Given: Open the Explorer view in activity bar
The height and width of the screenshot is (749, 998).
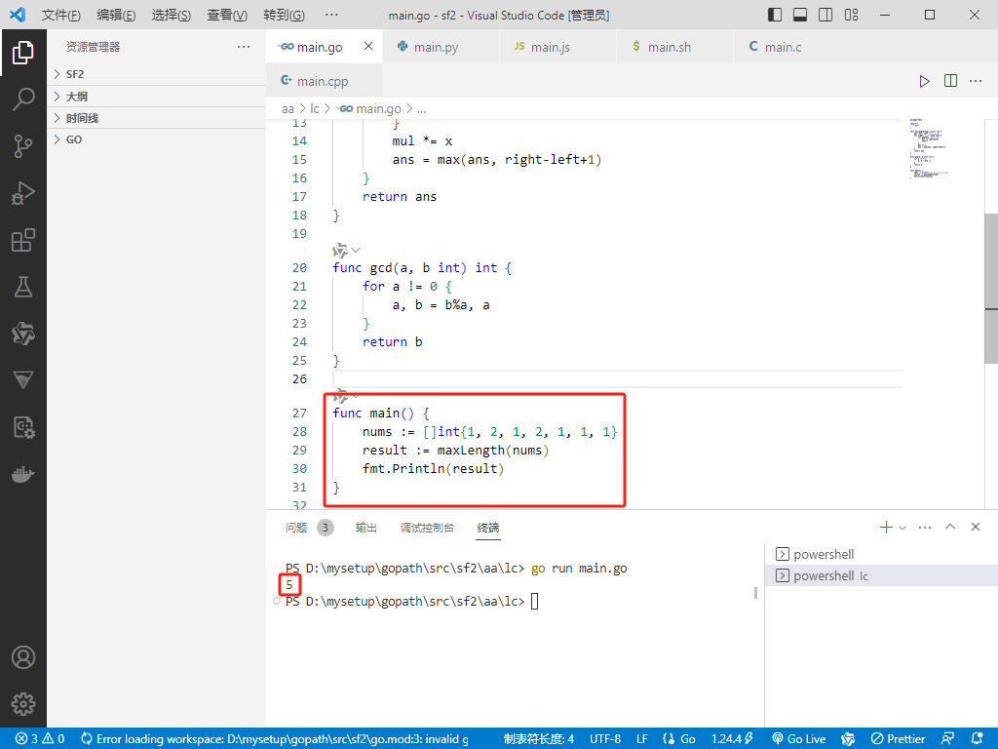Looking at the screenshot, I should (x=23, y=53).
